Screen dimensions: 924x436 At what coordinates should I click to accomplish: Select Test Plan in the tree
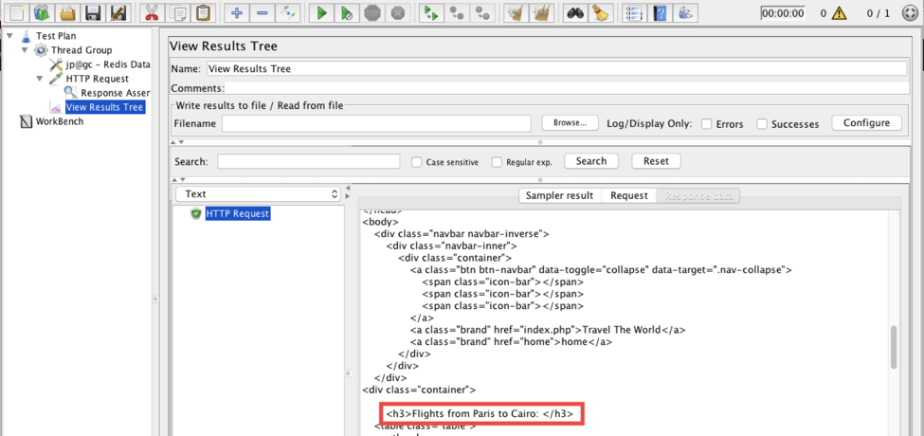tap(56, 36)
